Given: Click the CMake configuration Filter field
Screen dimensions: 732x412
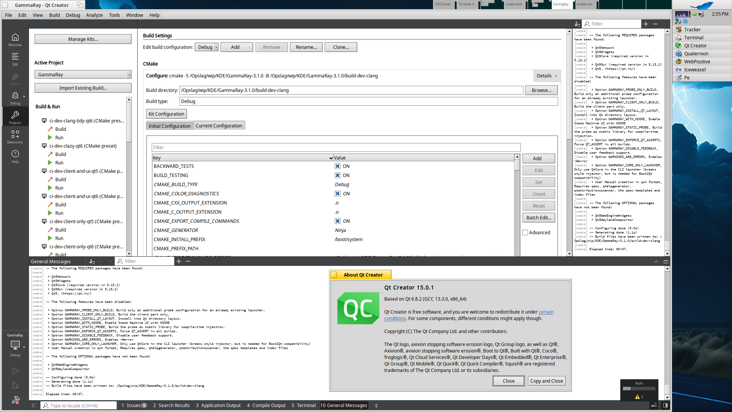Looking at the screenshot, I should [336, 148].
